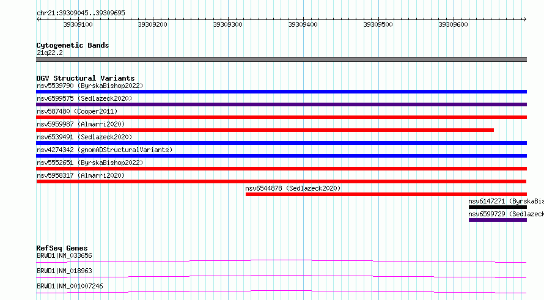Image resolution: width=544 pixels, height=300 pixels.
Task: Click the blue nsv6539491 variant bar
Action: [281, 143]
